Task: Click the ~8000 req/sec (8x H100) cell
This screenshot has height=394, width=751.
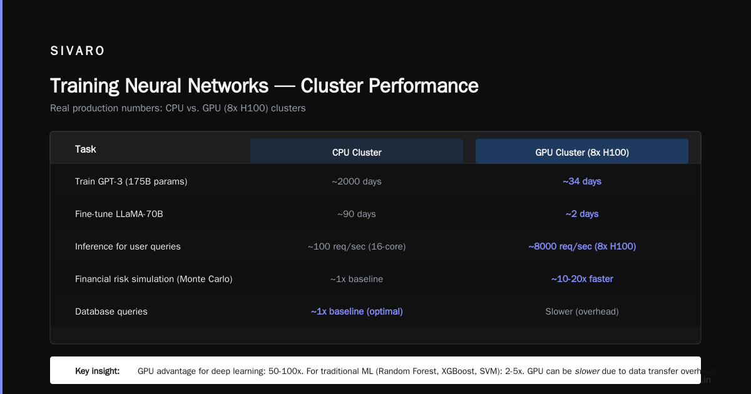Action: [582, 246]
